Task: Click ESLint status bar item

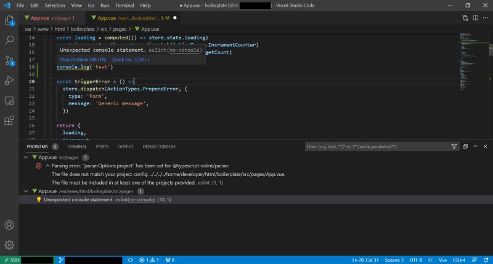Action: 459,260
